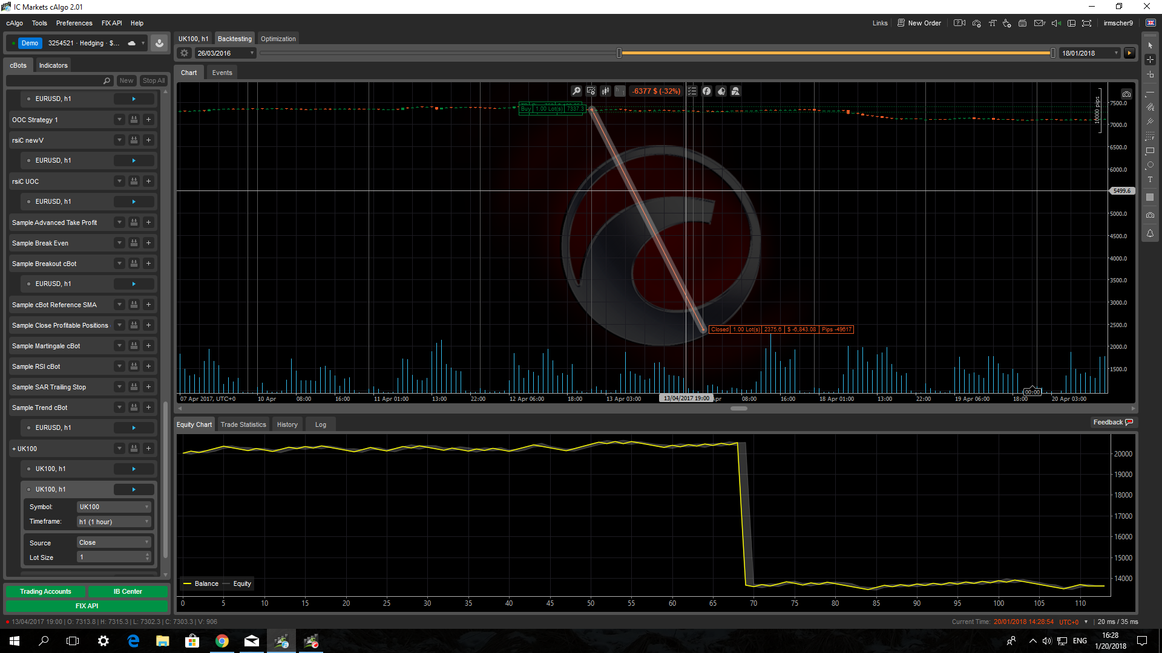Image resolution: width=1162 pixels, height=653 pixels.
Task: Switch to the Indicators tab
Action: [53, 65]
